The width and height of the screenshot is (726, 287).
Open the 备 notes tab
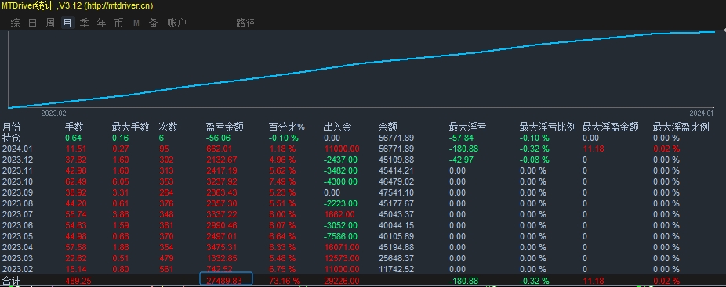point(153,23)
